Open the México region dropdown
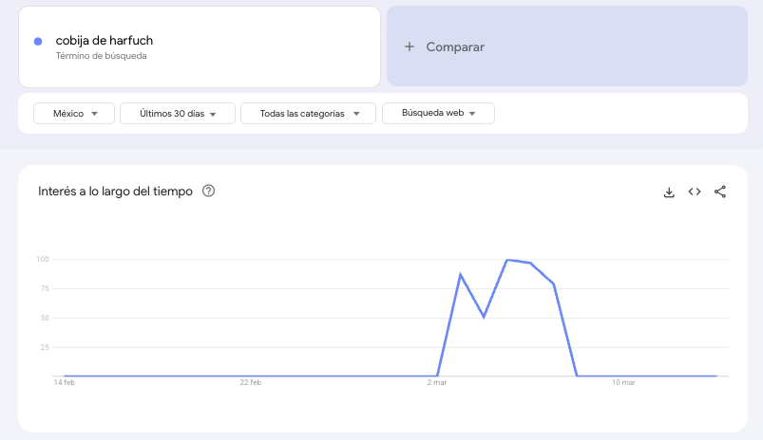 coord(74,113)
